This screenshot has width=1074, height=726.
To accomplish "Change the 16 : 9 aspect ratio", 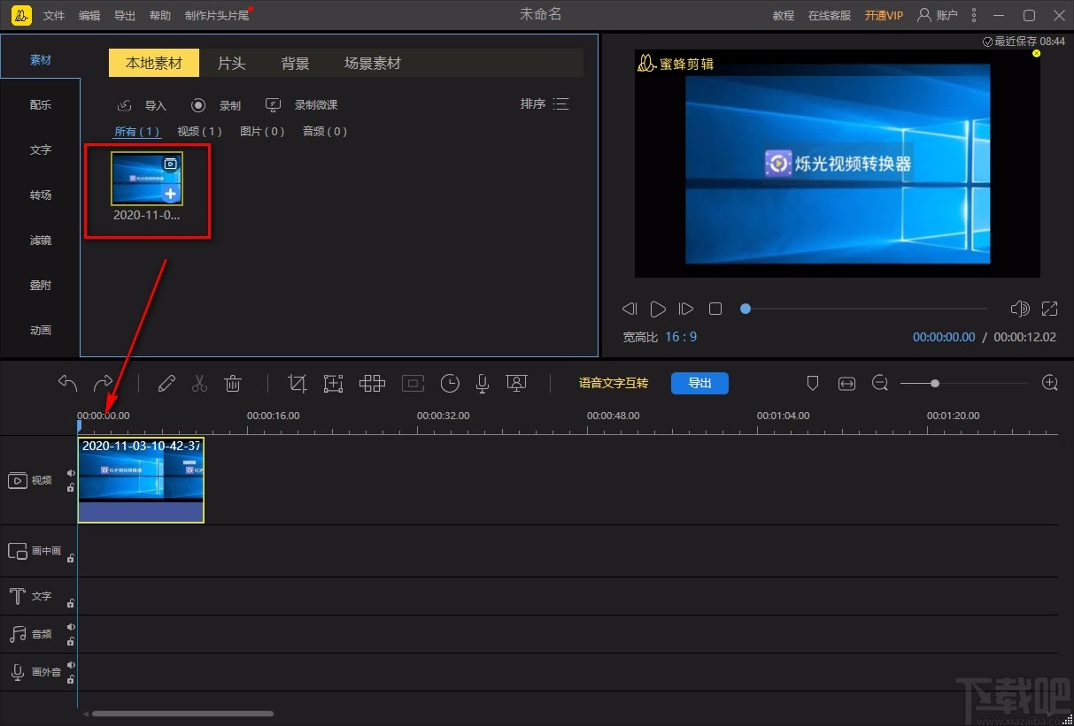I will (681, 337).
